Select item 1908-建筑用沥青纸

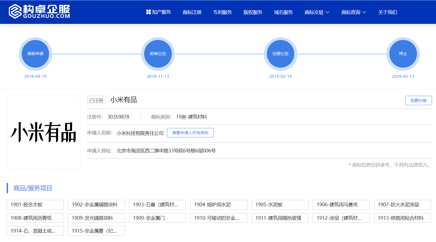[35, 218]
